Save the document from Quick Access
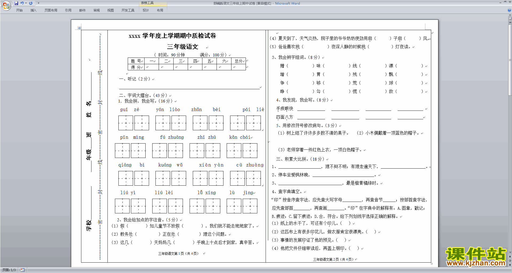512x273 pixels. point(16,3)
